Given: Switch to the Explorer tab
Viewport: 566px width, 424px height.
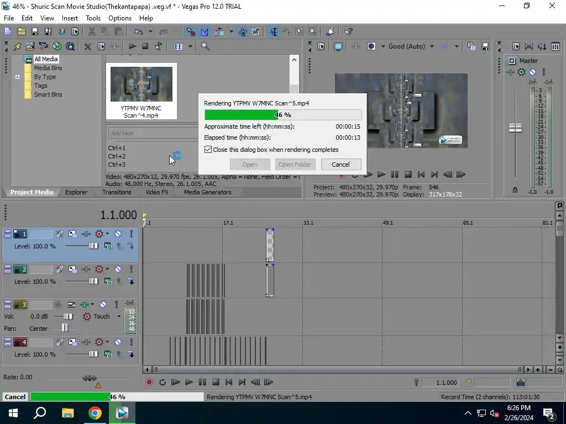Looking at the screenshot, I should point(76,192).
